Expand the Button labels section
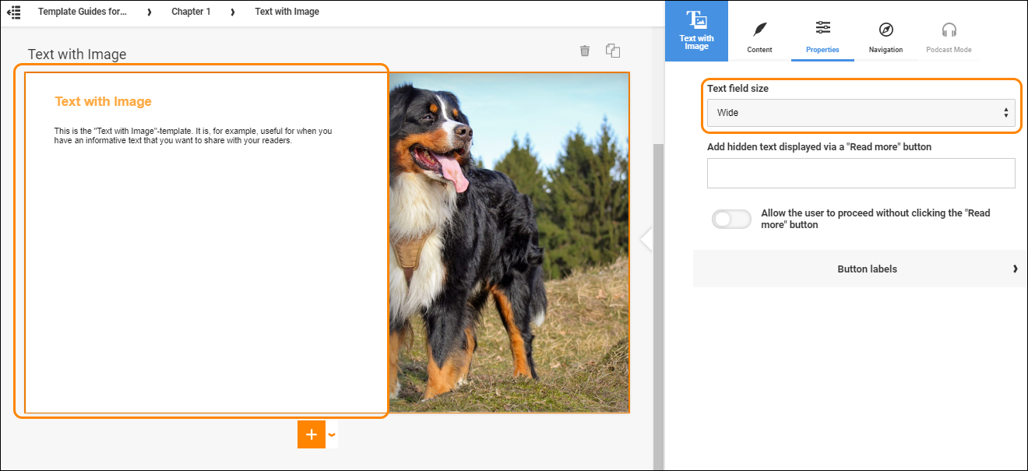The width and height of the screenshot is (1028, 471). pyautogui.click(x=867, y=269)
